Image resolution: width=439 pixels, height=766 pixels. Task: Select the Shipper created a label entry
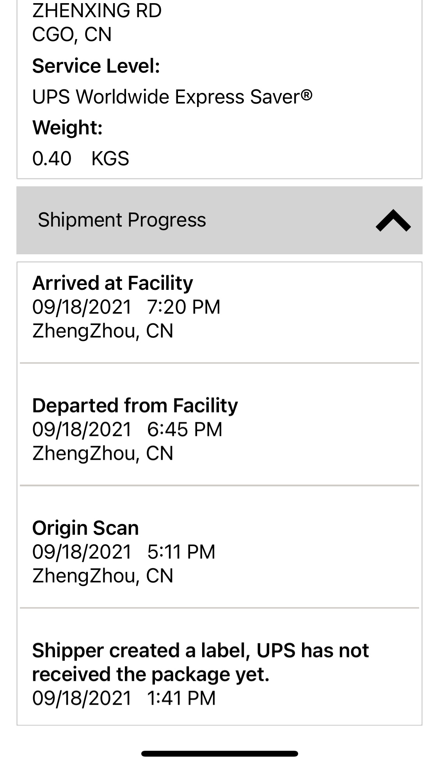(x=200, y=662)
